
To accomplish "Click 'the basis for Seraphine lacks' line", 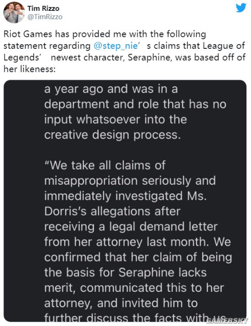I will tap(125, 273).
